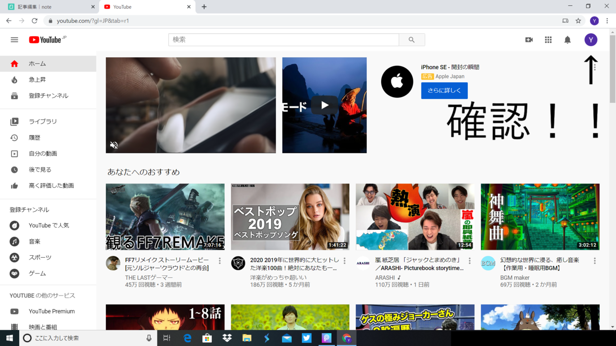
Task: Open the FF7REMAKE video thumbnail
Action: pyautogui.click(x=165, y=217)
